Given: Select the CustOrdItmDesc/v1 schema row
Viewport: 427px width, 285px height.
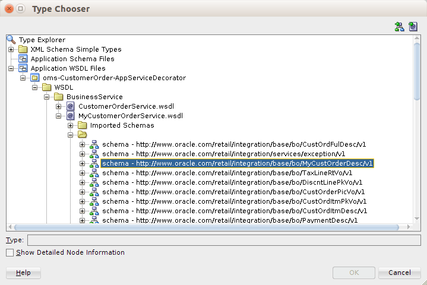Looking at the screenshot, I should coord(235,211).
